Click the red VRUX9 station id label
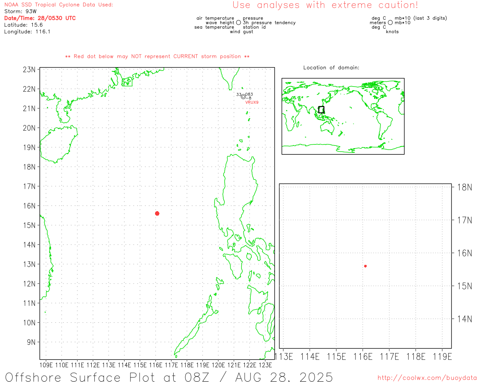Viewport: 477px width, 382px height. tap(252, 102)
